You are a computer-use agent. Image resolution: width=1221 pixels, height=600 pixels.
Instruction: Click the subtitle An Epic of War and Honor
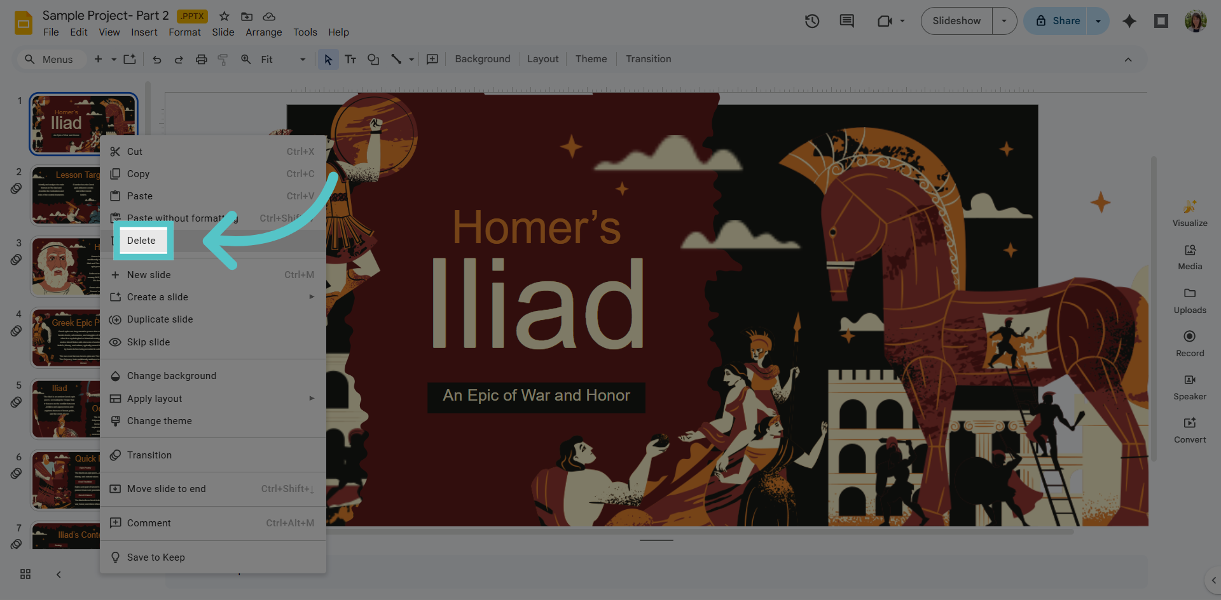tap(536, 396)
